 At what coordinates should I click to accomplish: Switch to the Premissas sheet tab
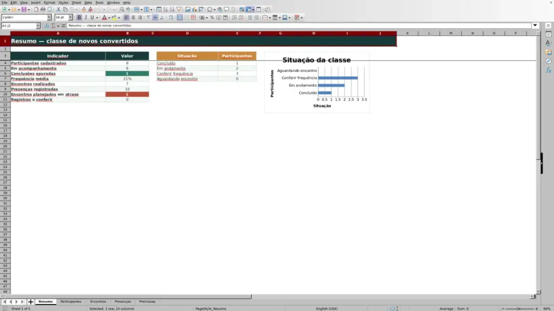147,302
